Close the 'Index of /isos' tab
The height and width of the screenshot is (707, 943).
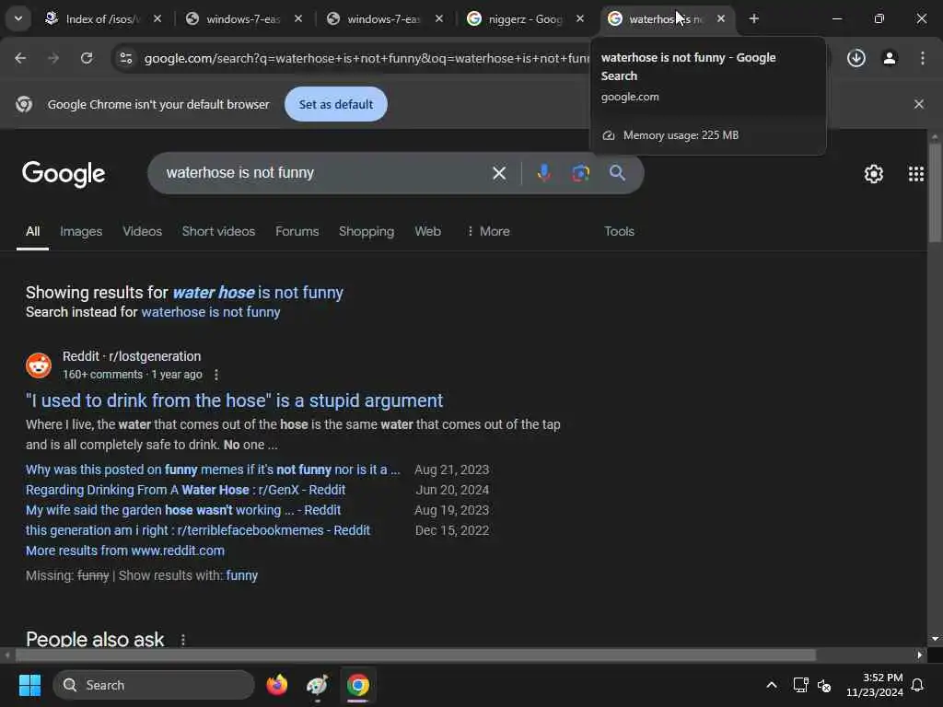157,19
